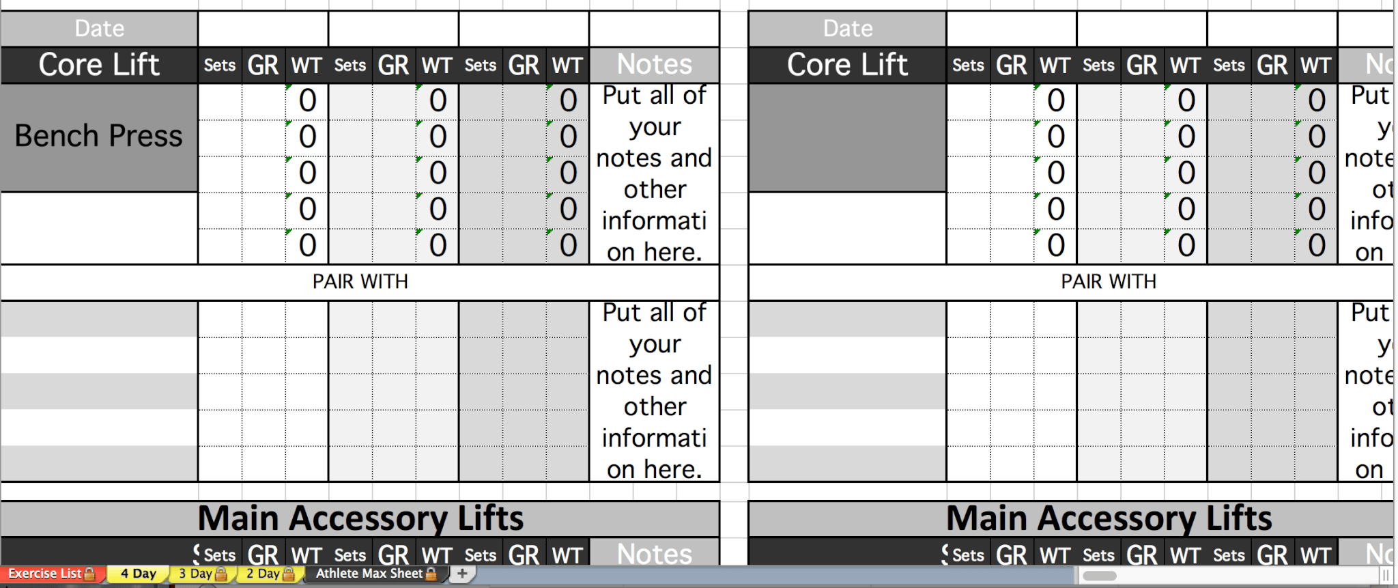The width and height of the screenshot is (1398, 588).
Task: Select the 2 Day sheet tab
Action: (x=270, y=574)
